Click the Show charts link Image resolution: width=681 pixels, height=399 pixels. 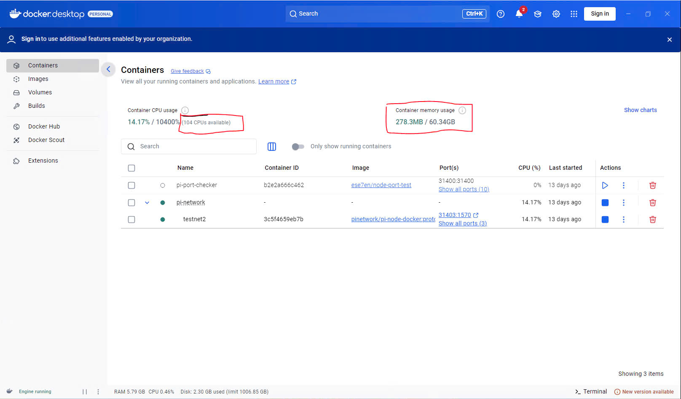[x=640, y=110]
